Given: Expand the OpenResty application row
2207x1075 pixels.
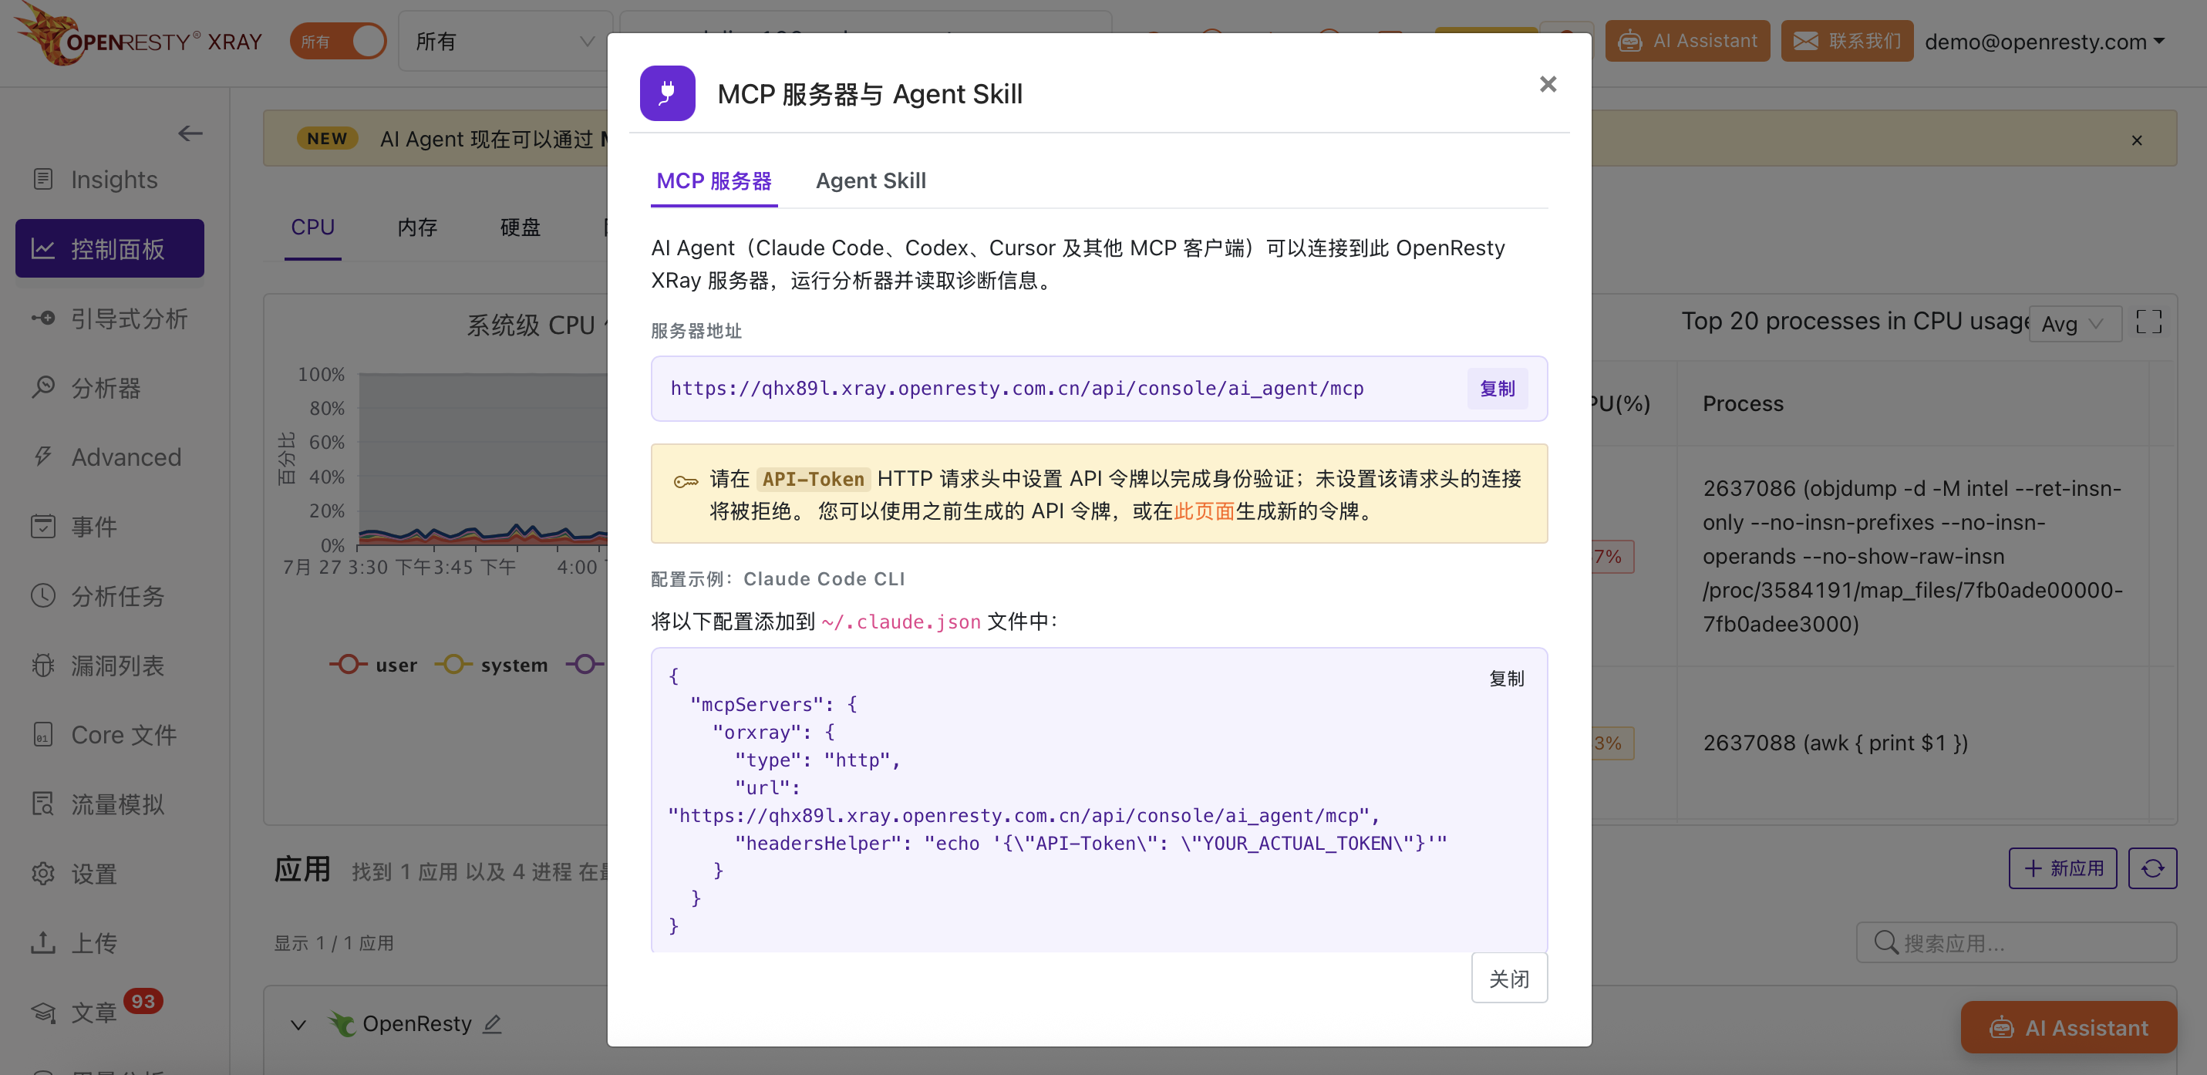Looking at the screenshot, I should (298, 1024).
